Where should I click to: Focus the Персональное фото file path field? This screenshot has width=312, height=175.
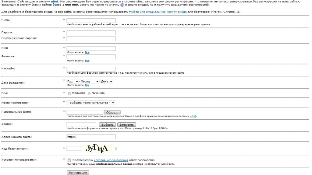point(85,112)
